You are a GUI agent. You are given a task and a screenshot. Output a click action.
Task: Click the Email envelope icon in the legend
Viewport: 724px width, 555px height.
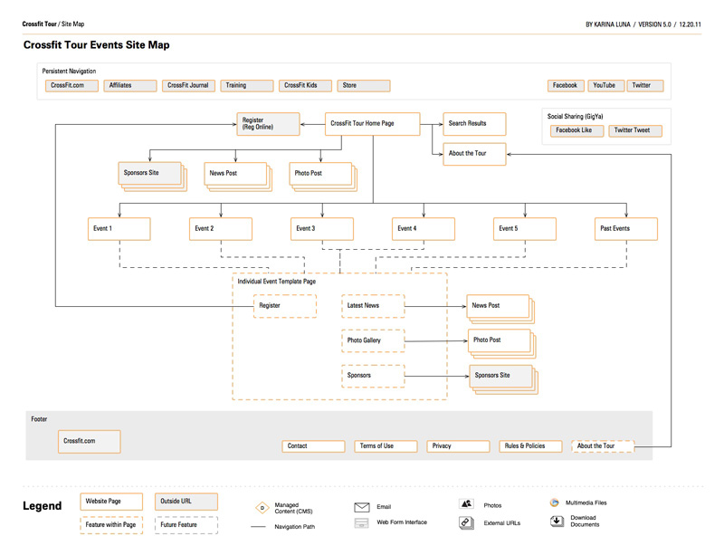pos(361,507)
